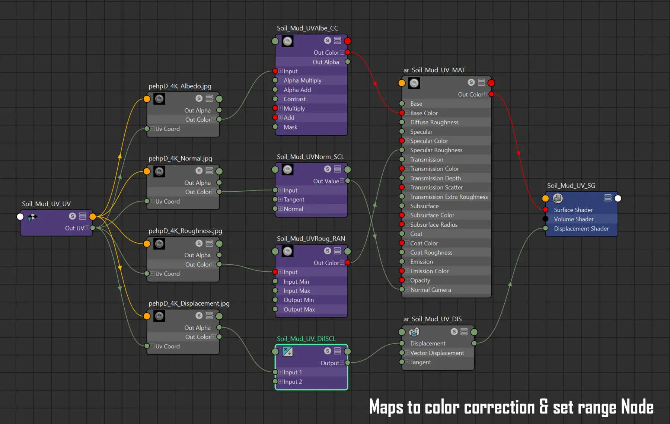
Task: Select the Displacement Shader attribute on Soil_Mud_UV_SG
Action: (581, 229)
